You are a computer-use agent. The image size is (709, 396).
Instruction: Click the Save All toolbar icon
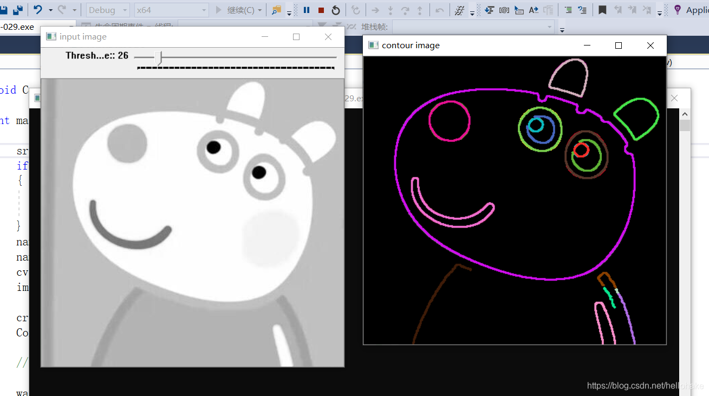click(x=17, y=10)
